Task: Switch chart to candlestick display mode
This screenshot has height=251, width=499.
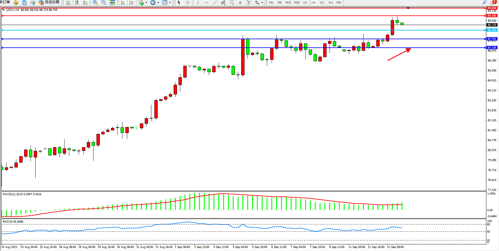Action: click(77, 3)
